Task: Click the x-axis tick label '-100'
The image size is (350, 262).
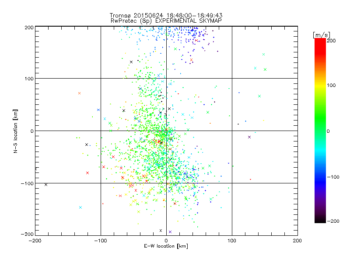Action: click(101, 241)
